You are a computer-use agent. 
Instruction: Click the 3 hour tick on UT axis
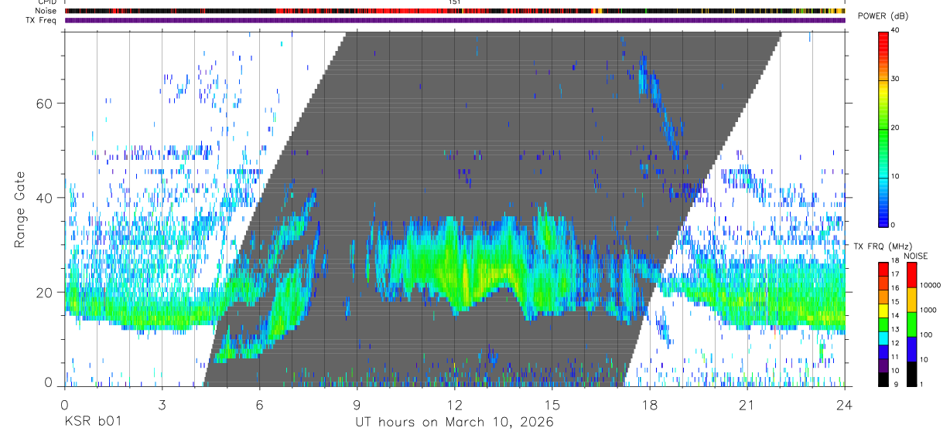(x=162, y=405)
